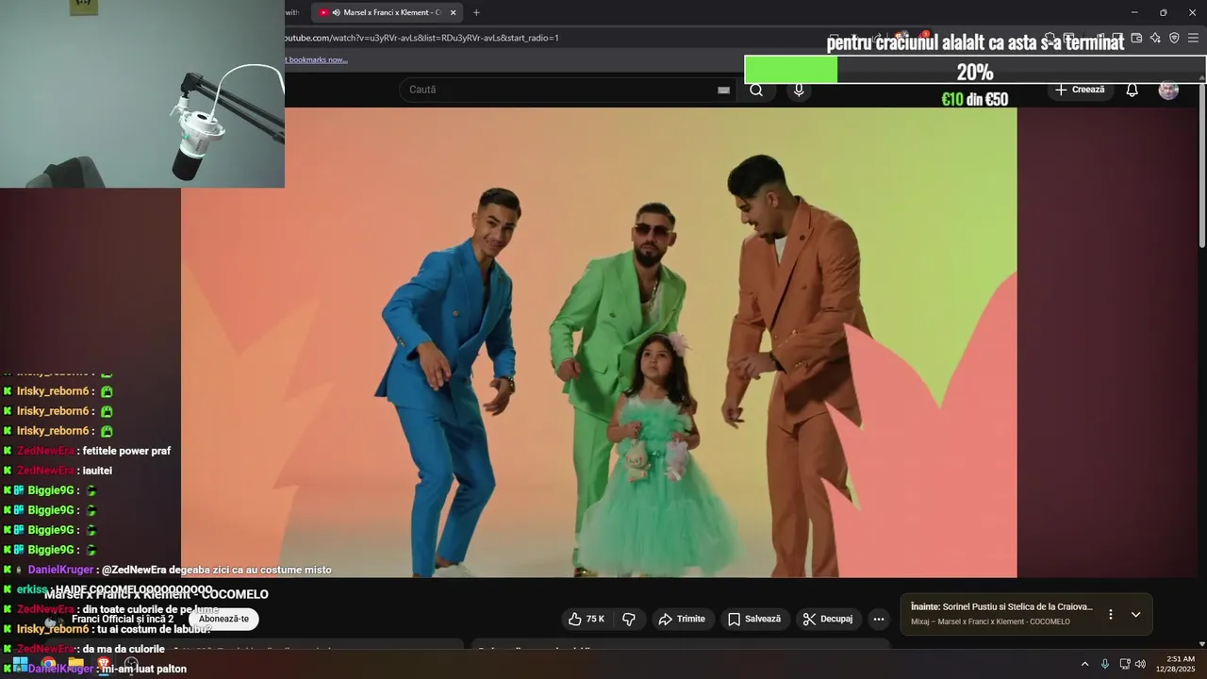The height and width of the screenshot is (679, 1207).
Task: Click chat username erkiss
Action: (32, 589)
